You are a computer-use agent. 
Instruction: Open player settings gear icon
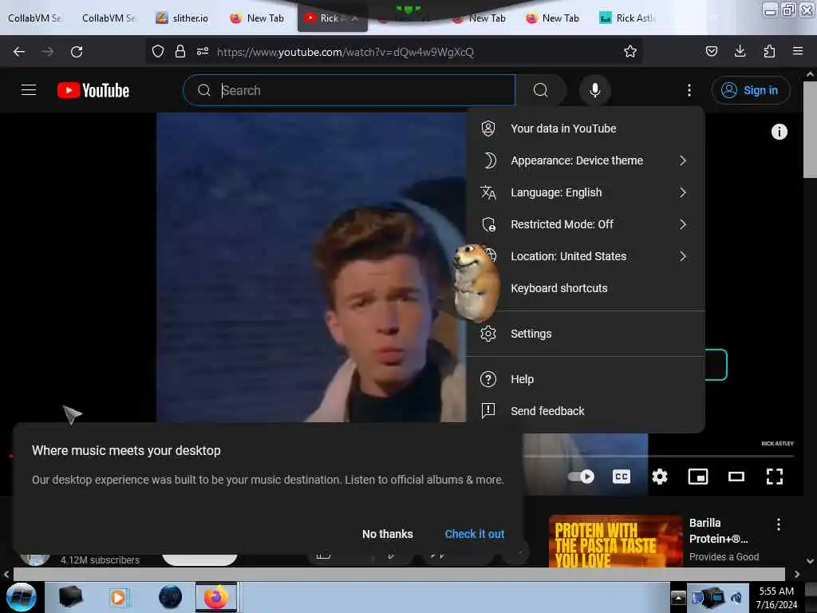tap(660, 477)
